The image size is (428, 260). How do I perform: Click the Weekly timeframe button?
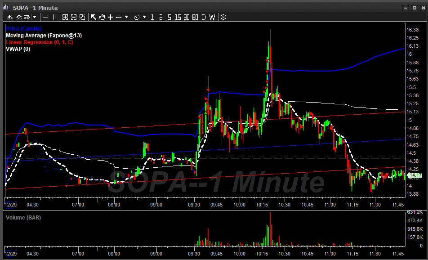(212, 17)
